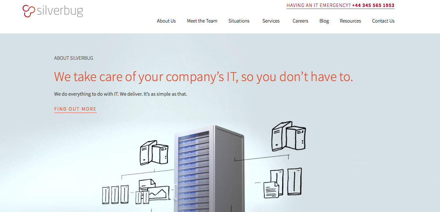The image size is (440, 212).
Task: Expand the Services menu
Action: click(x=271, y=21)
